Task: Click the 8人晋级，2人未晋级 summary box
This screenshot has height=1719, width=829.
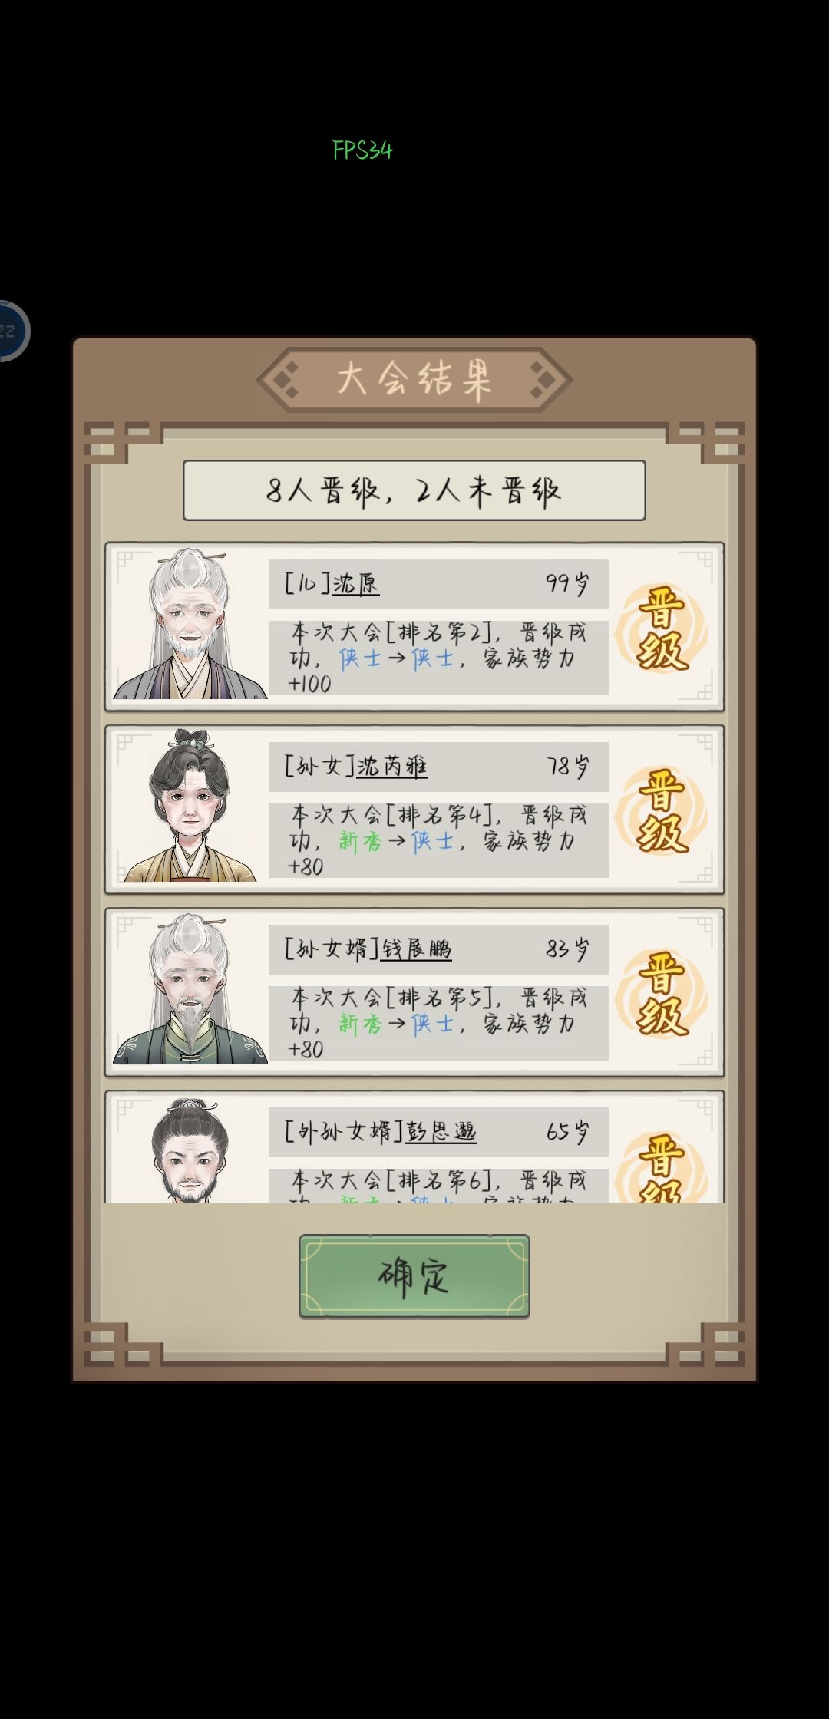Action: (414, 490)
